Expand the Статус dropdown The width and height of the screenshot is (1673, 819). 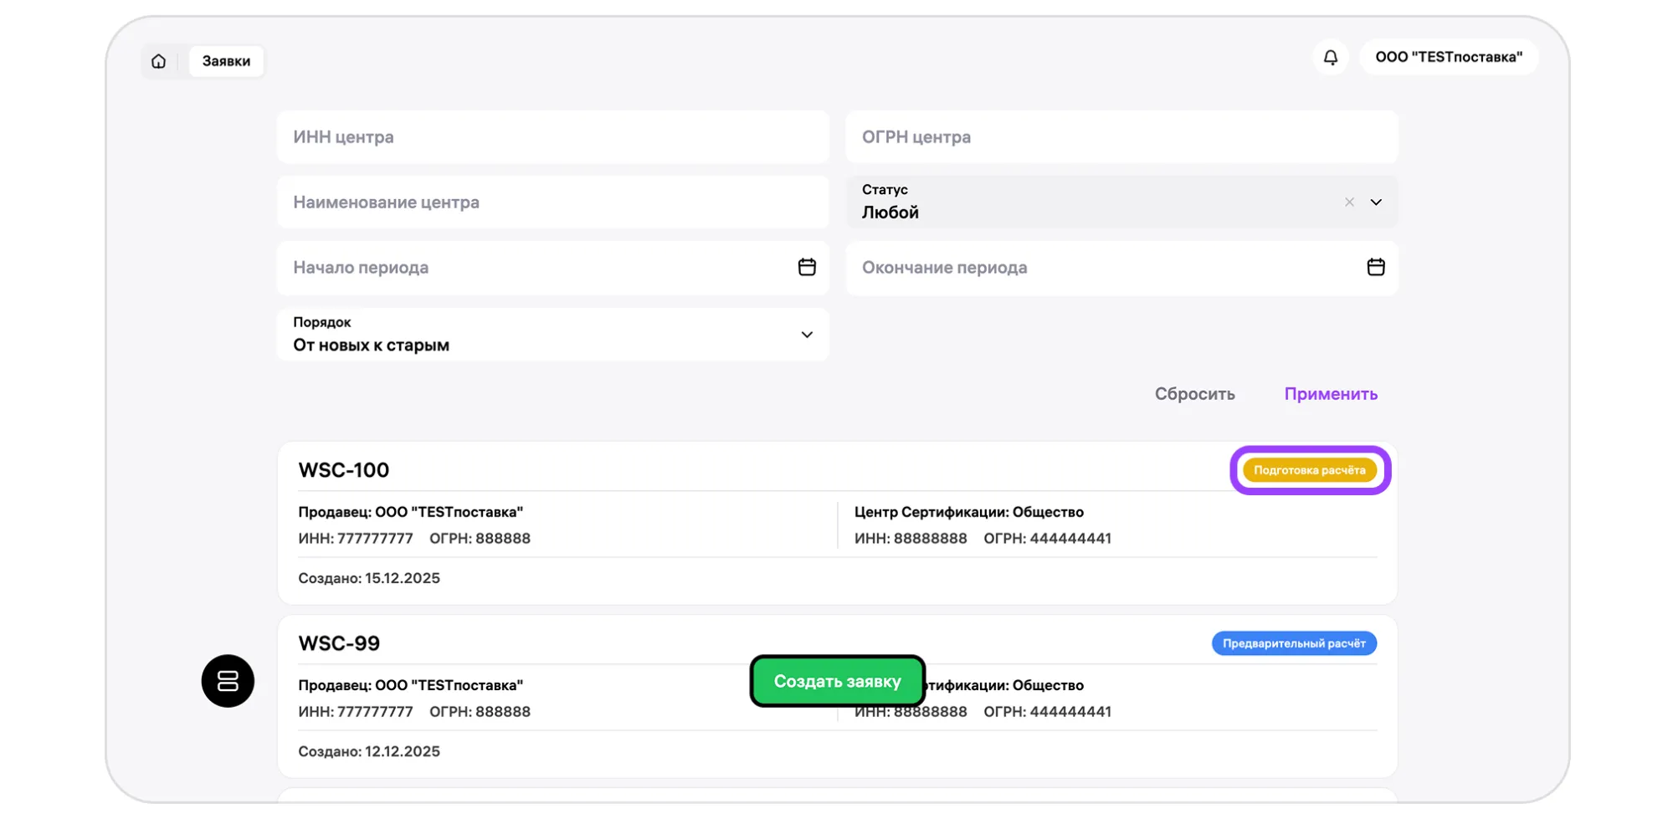pos(1375,202)
